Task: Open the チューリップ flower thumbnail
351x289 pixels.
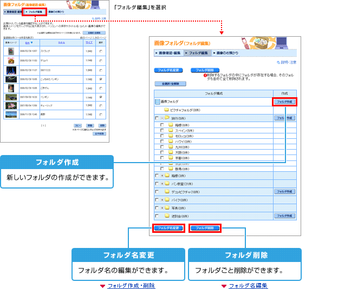Action: pyautogui.click(x=11, y=106)
